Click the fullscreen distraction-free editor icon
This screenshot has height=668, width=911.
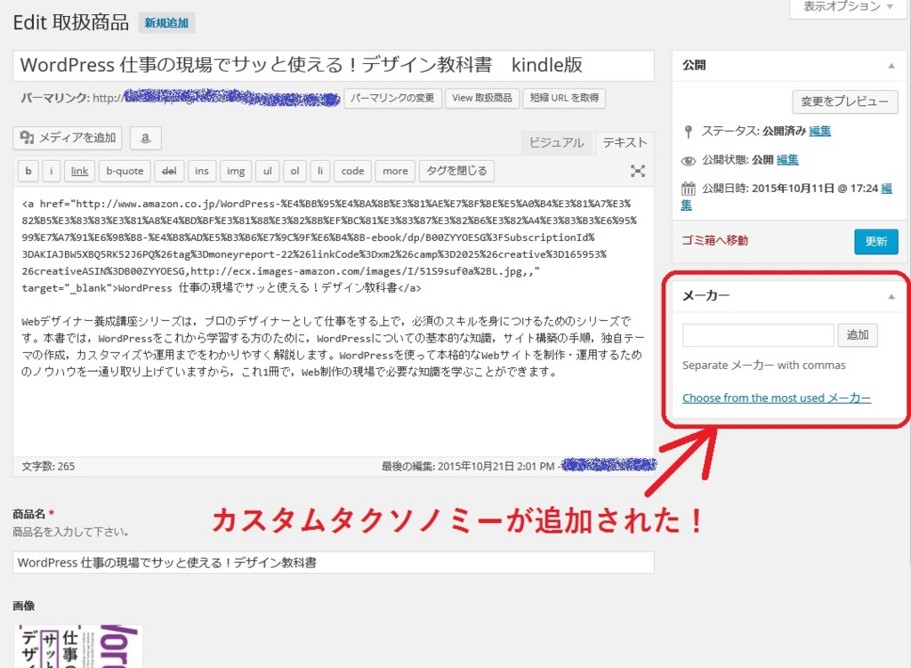pyautogui.click(x=637, y=171)
